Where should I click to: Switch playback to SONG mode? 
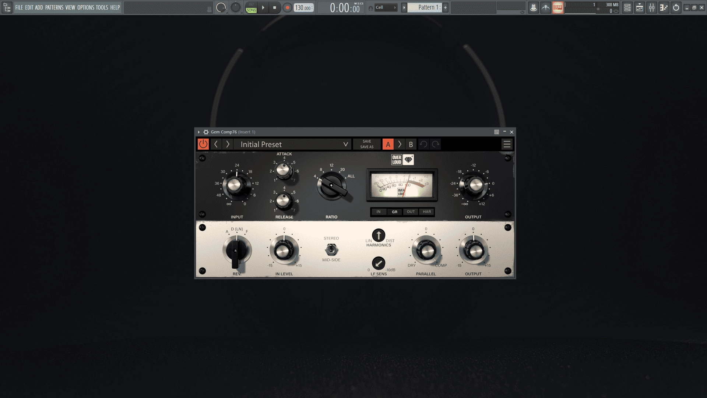pos(252,10)
